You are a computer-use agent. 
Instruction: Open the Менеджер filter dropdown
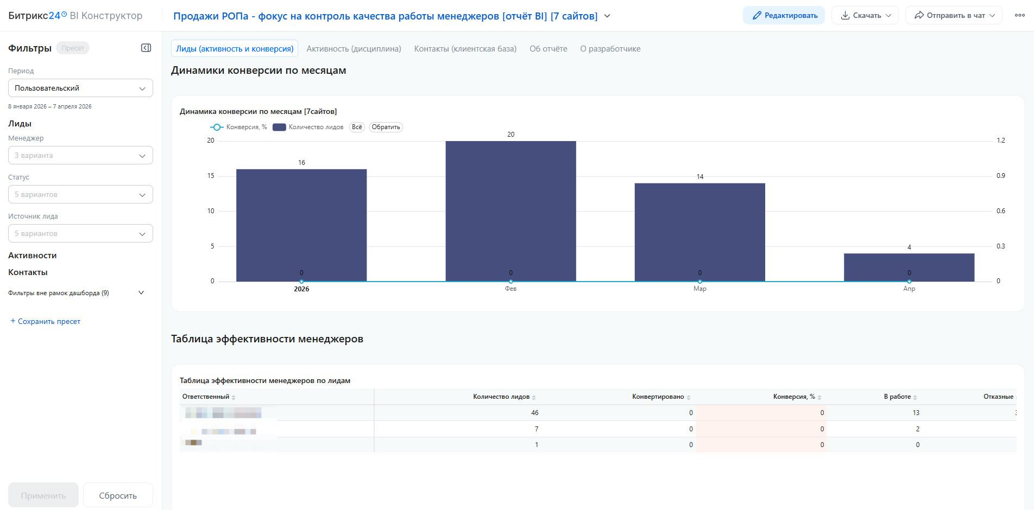80,155
